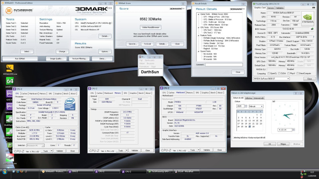Switch to the Sensors tab in GPU-Z

tap(270, 8)
